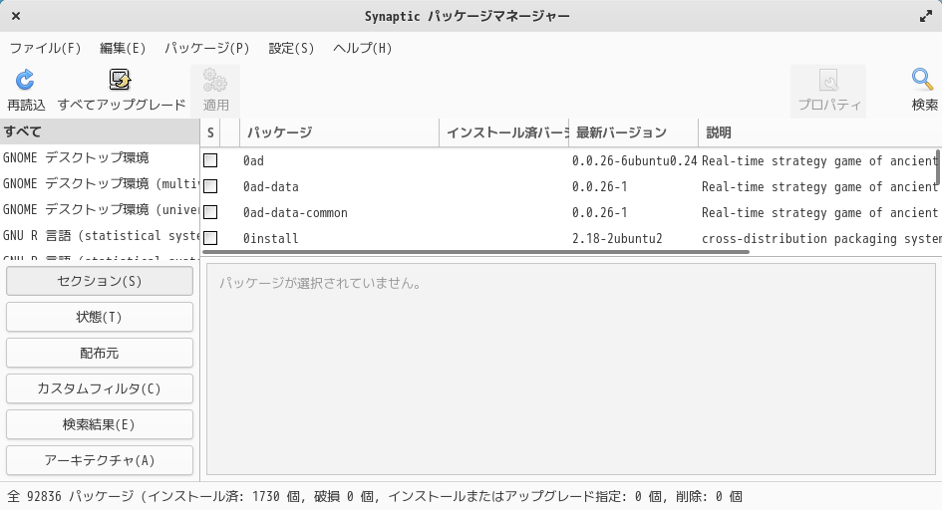Click version 0.0.26-6ubuntu0.24 cell

pyautogui.click(x=634, y=160)
